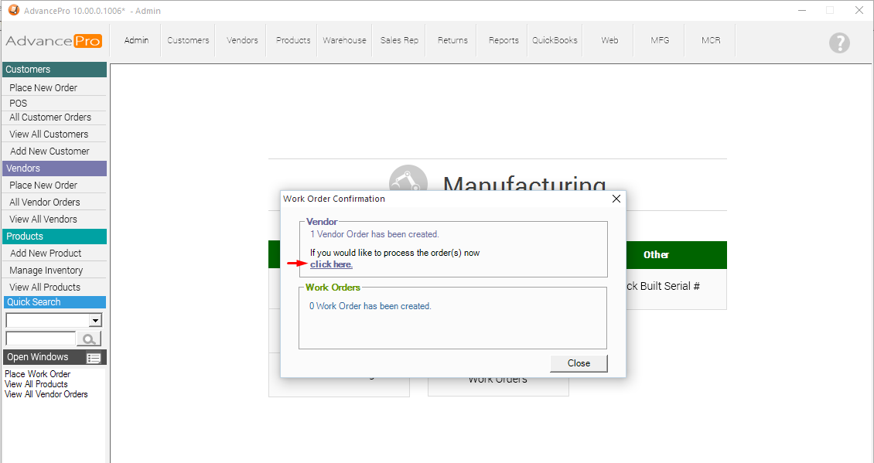Click View All Vendors in the sidebar
The height and width of the screenshot is (463, 874).
(43, 220)
